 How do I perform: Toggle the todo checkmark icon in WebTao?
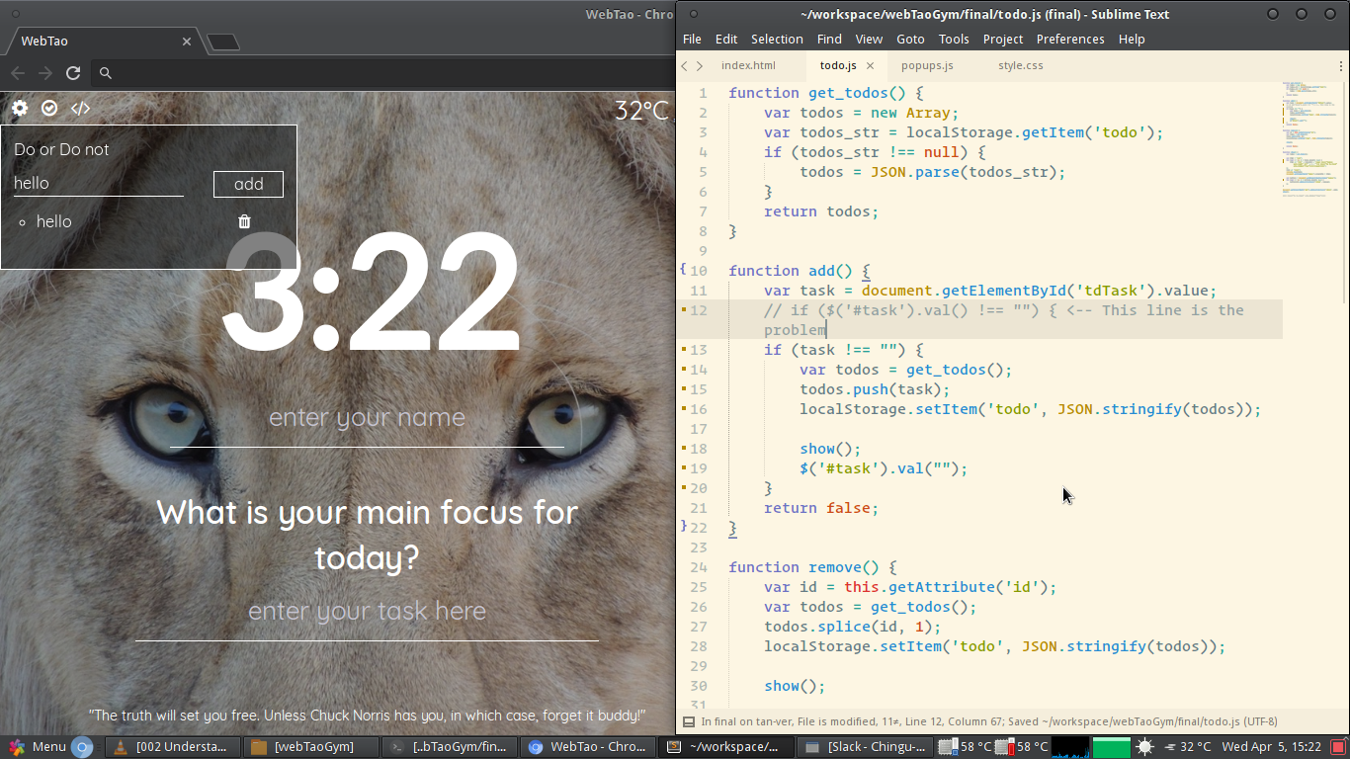coord(49,108)
